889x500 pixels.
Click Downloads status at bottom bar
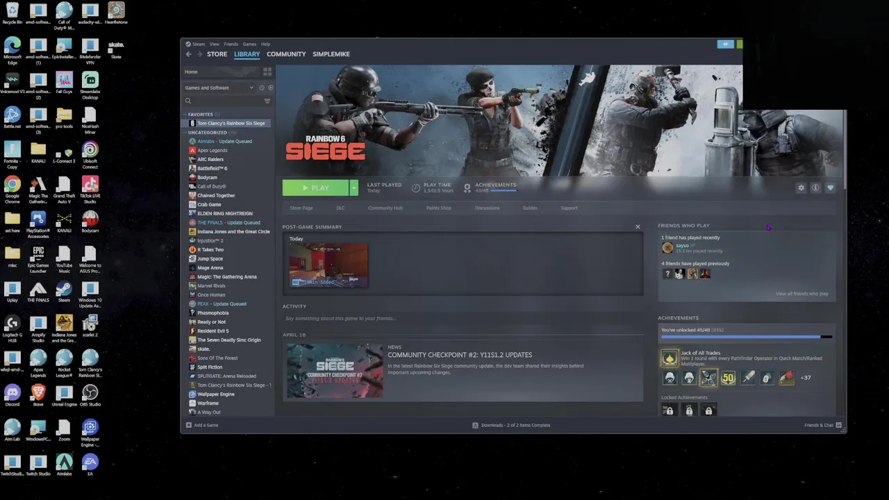pyautogui.click(x=511, y=425)
